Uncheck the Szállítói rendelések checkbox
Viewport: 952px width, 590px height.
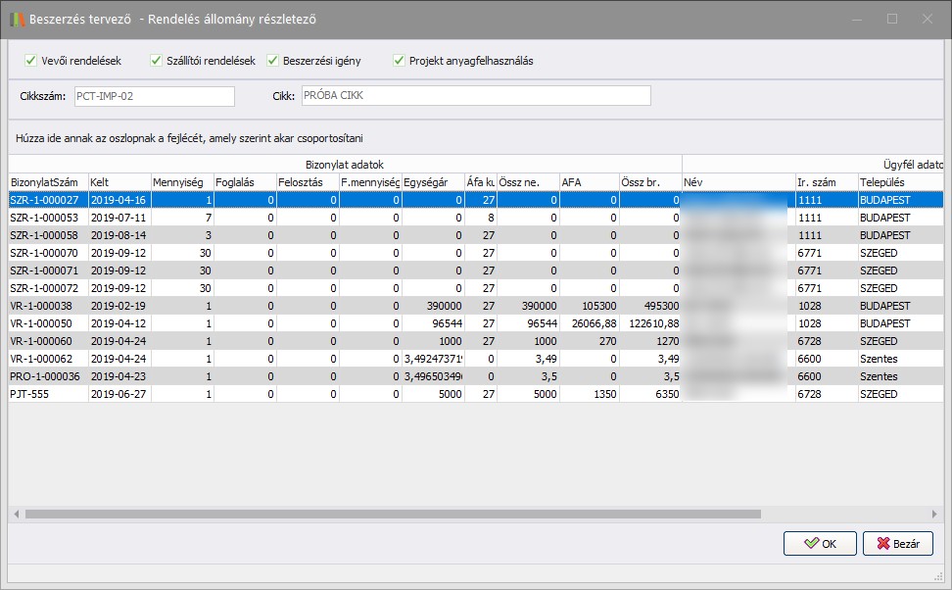pos(156,61)
